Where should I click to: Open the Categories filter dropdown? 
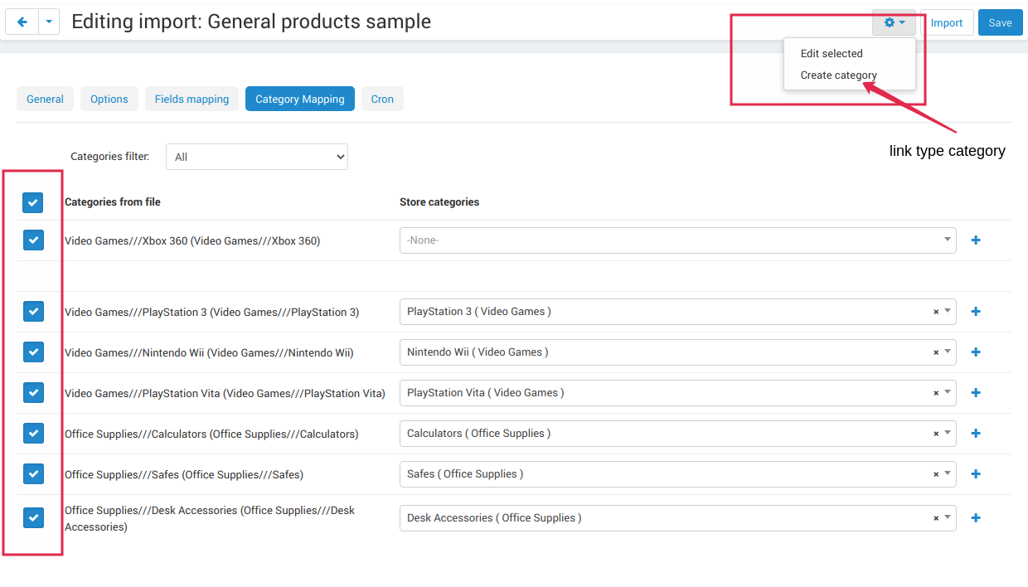(257, 157)
